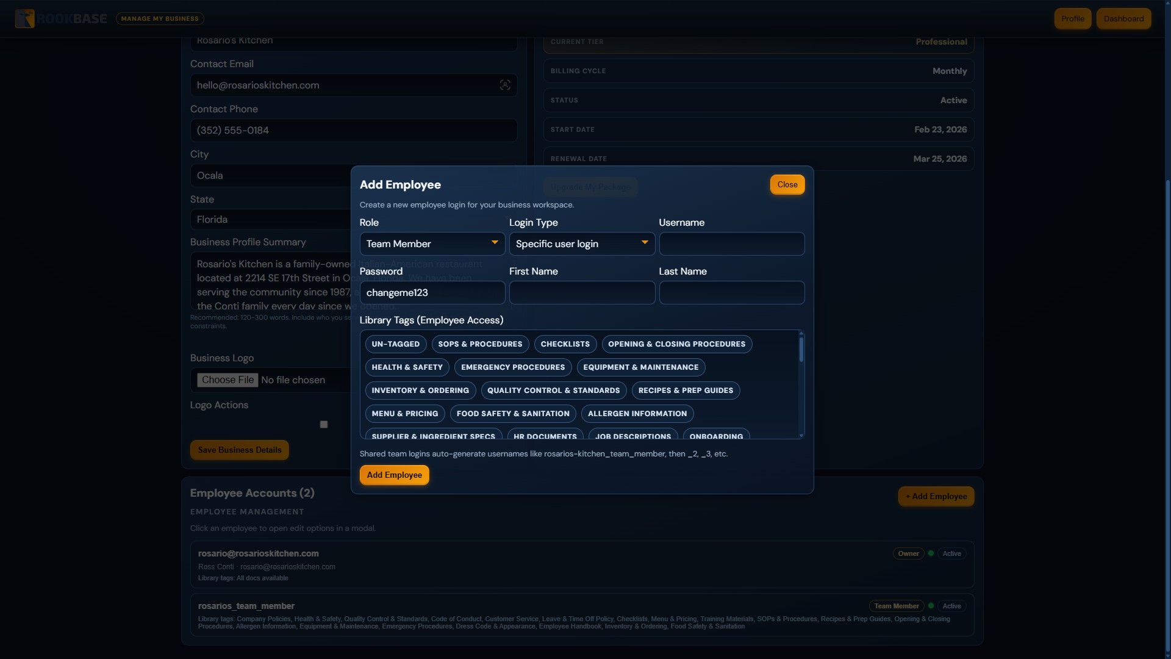Toggle the CHECKLISTS library tag
1171x659 pixels.
coord(565,344)
